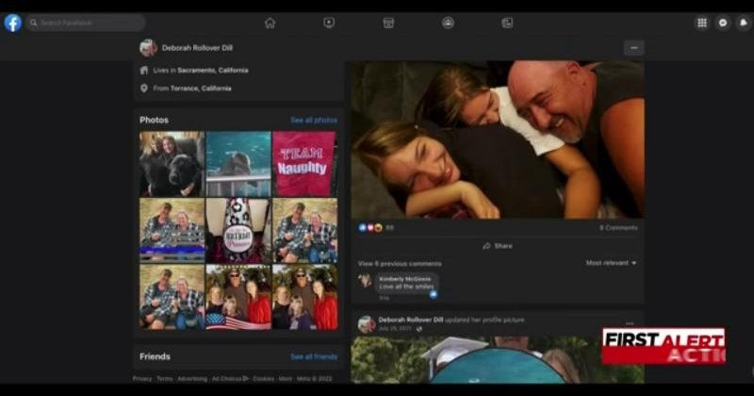Open the Advertising footer link
Image resolution: width=754 pixels, height=396 pixels.
[x=192, y=379]
